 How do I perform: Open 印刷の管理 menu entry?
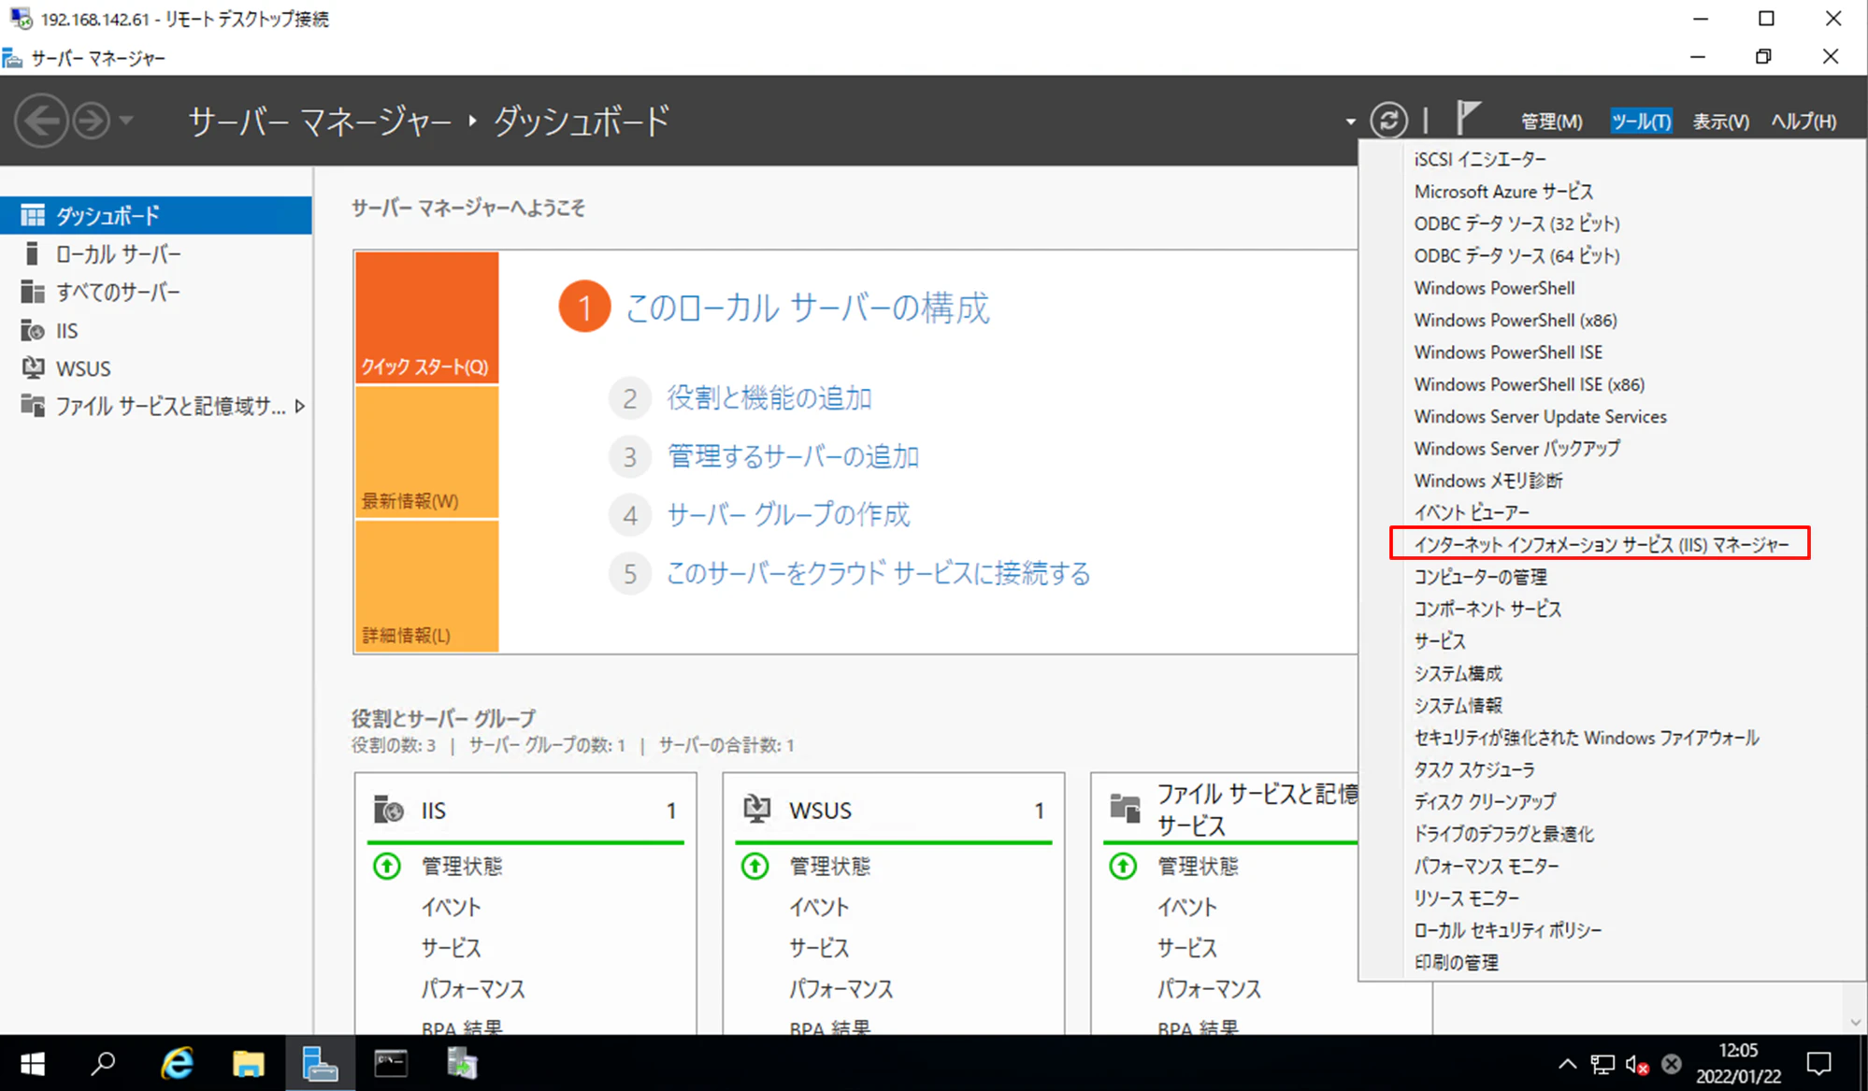(x=1456, y=962)
